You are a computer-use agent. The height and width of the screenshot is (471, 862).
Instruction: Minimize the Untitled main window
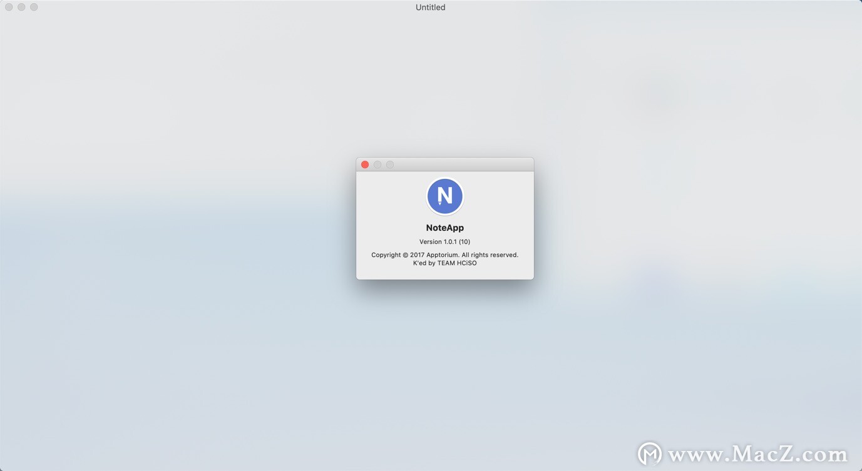pos(21,7)
